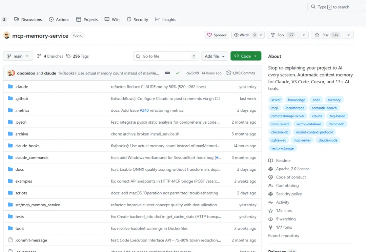Select the semantic-search topic tag

(x=324, y=108)
